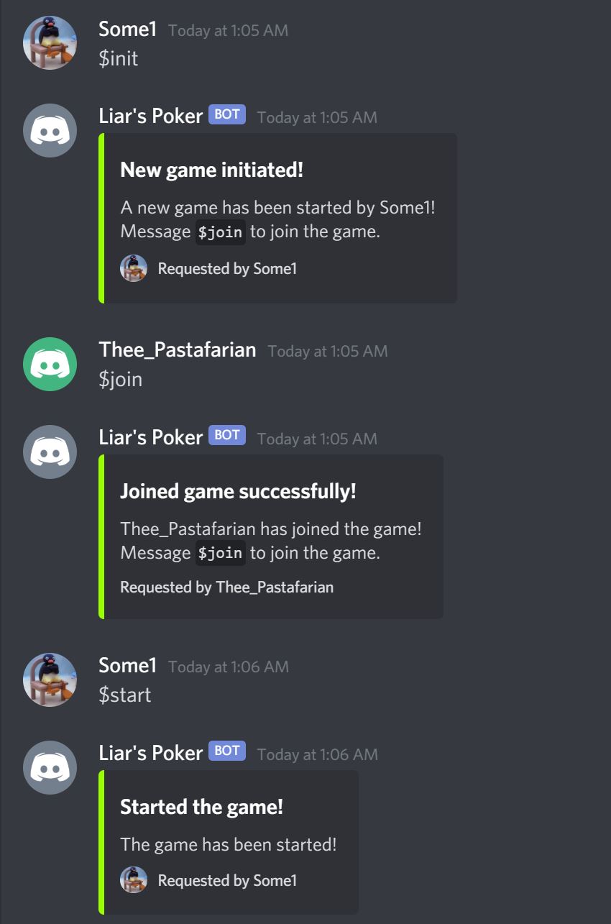Click Liar's Poker avatar above Started the game

(x=50, y=767)
